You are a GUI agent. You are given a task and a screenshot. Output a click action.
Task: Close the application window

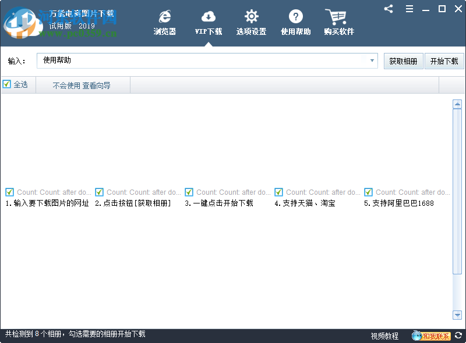(458, 9)
